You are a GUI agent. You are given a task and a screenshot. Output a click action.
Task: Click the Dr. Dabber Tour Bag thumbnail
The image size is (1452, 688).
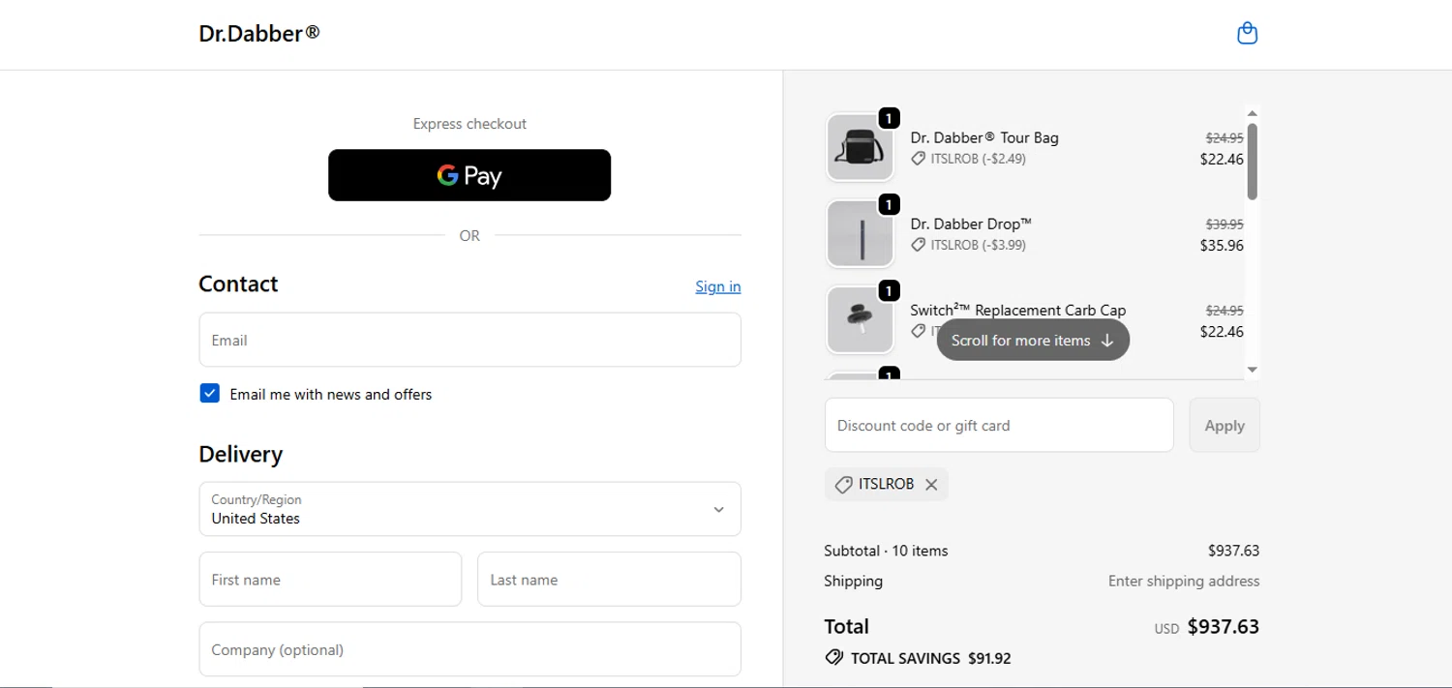coord(860,147)
